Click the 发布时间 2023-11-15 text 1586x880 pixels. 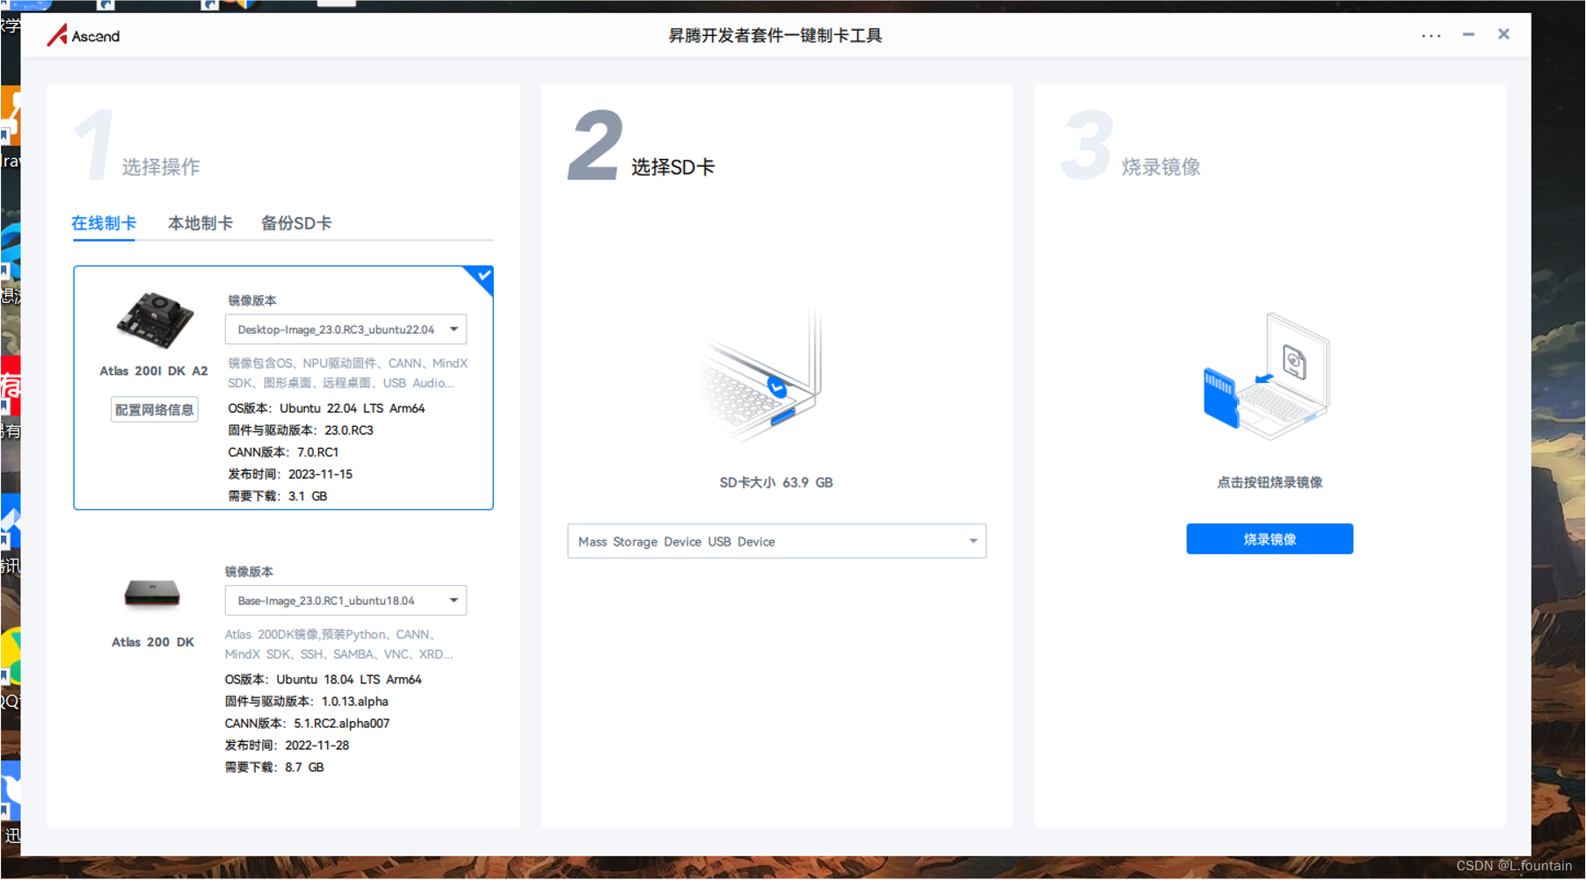tap(290, 474)
